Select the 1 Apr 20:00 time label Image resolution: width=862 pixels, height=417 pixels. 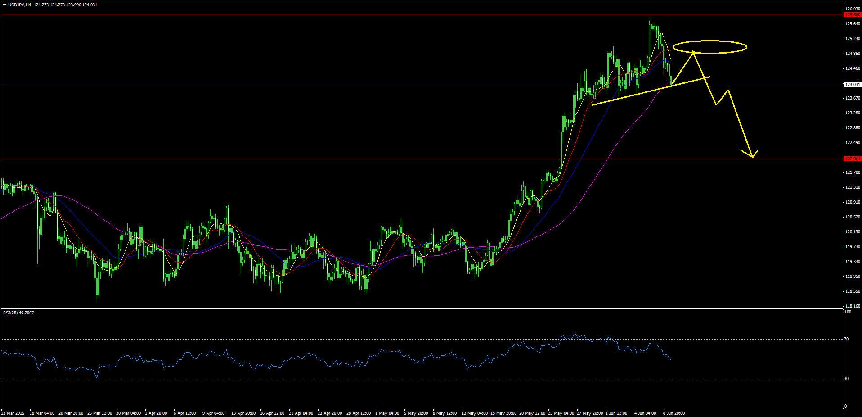pyautogui.click(x=156, y=413)
